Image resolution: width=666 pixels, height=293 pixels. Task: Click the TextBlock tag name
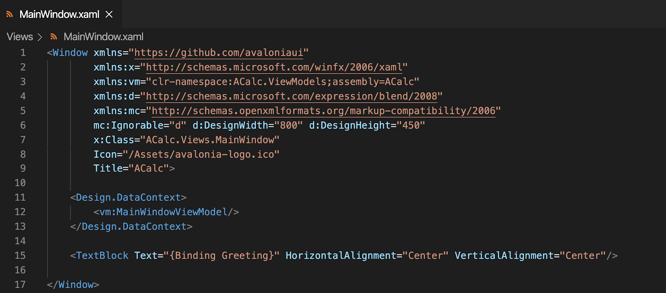click(x=102, y=256)
